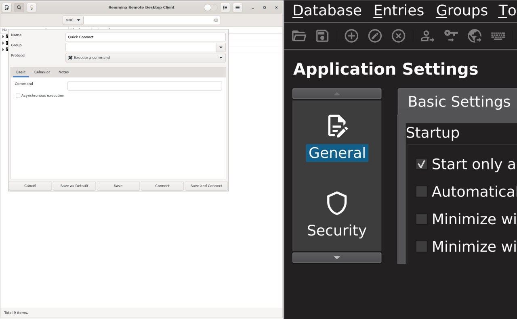Image resolution: width=517 pixels, height=319 pixels.
Task: Click the new connection profile icon in Remmina
Action: 7,7
